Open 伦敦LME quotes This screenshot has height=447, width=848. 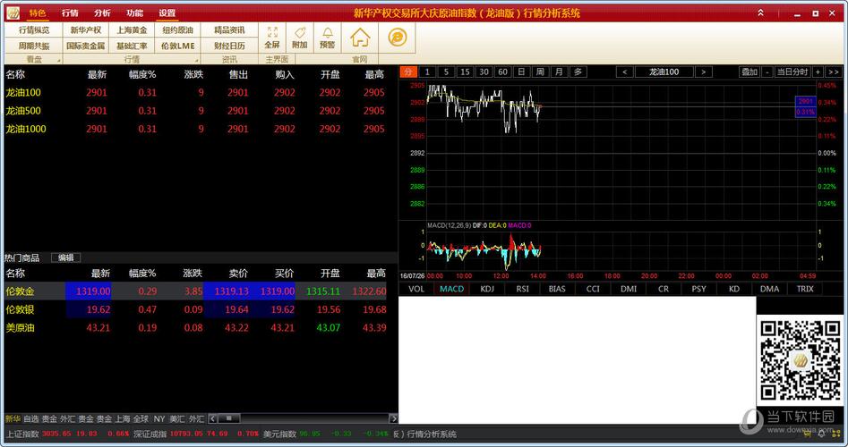click(x=177, y=46)
